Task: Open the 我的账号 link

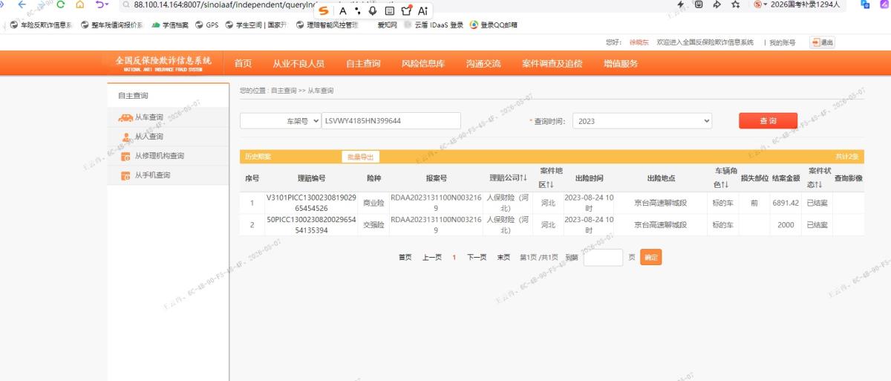Action: [783, 42]
